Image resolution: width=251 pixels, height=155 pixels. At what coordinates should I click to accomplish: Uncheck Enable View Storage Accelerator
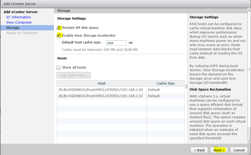pos(59,35)
